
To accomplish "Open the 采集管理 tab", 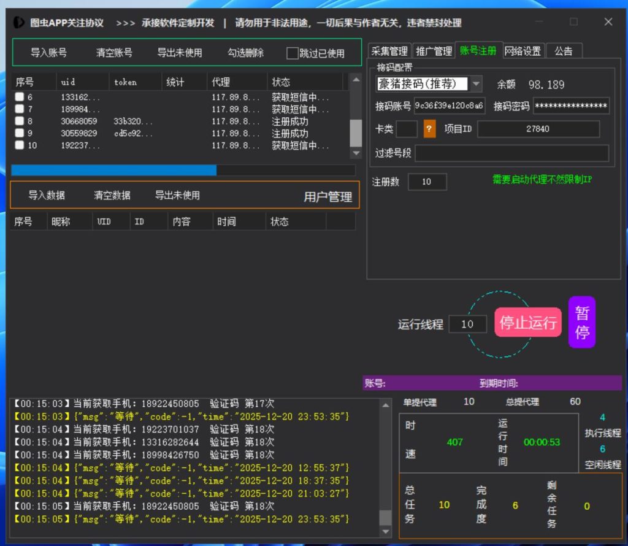I will (389, 51).
